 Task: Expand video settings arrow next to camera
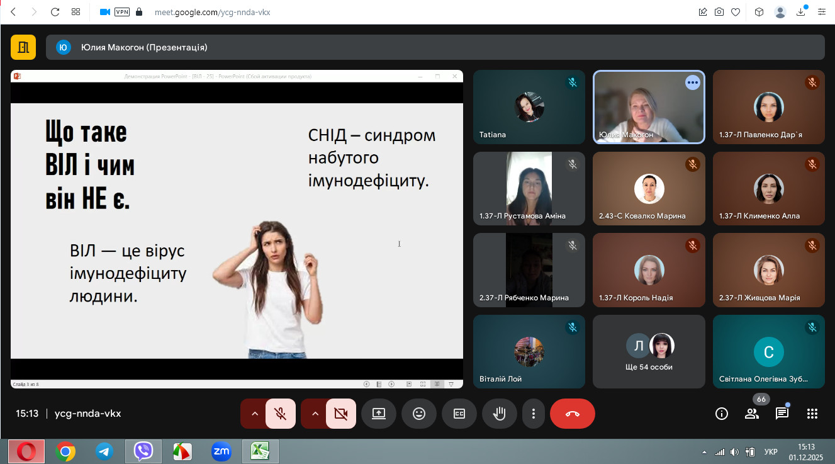(x=315, y=414)
